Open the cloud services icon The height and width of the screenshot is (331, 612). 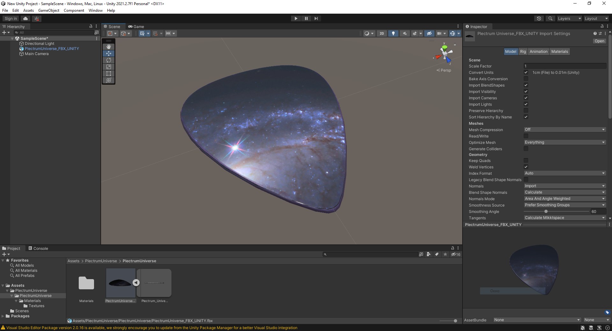click(x=25, y=18)
